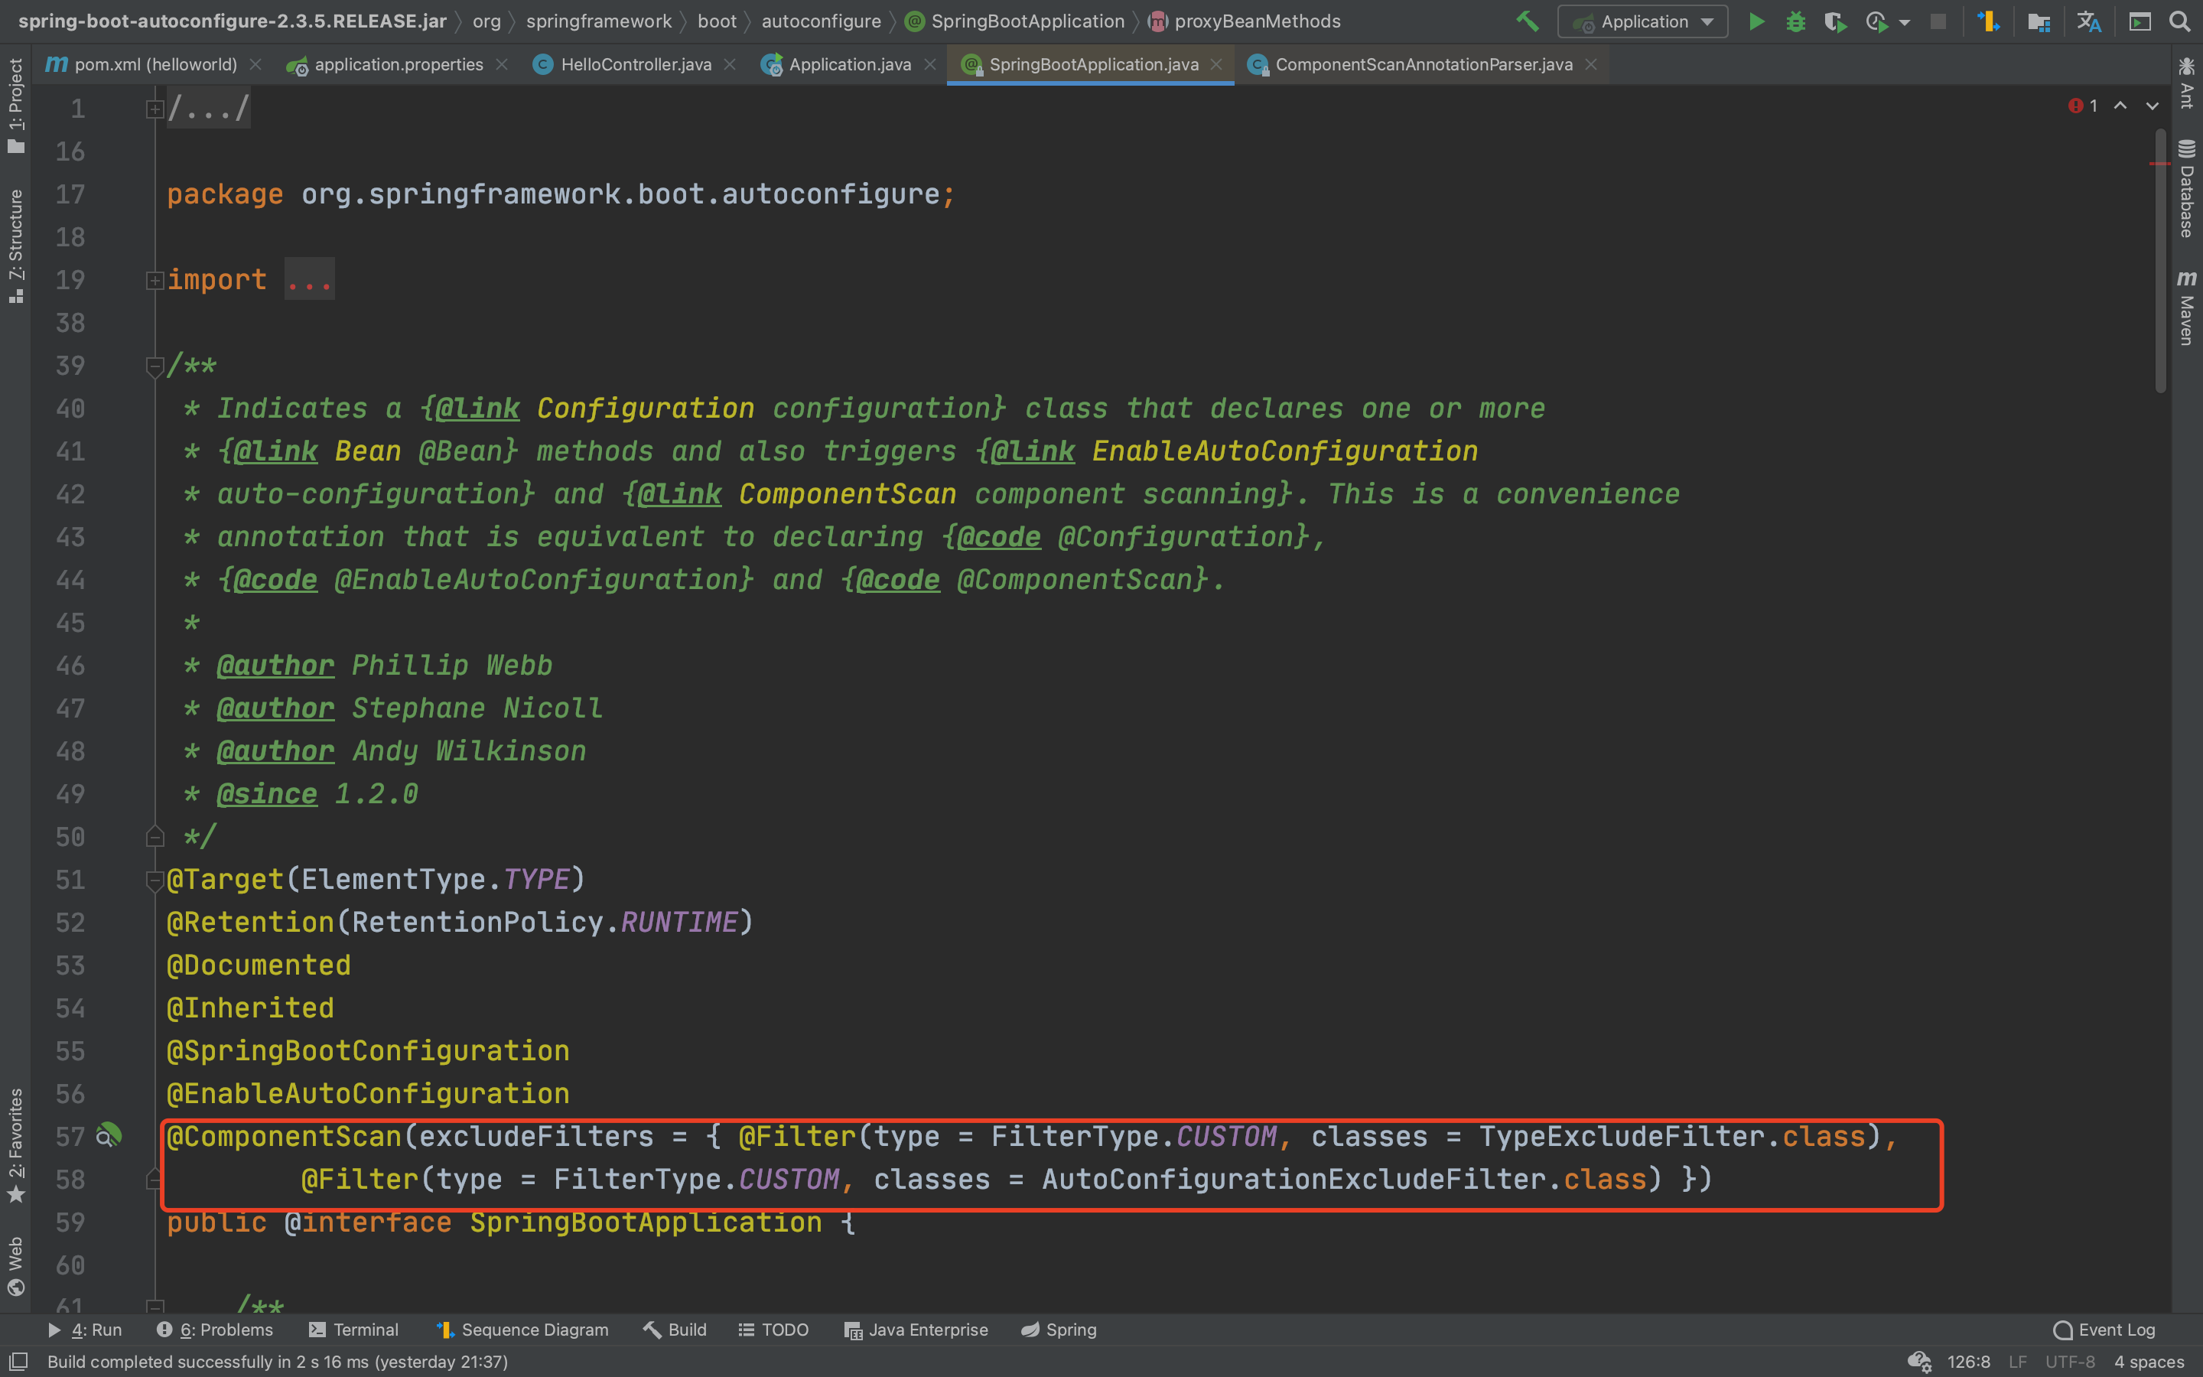
Task: Click the LF line separator entry
Action: click(x=2017, y=1362)
